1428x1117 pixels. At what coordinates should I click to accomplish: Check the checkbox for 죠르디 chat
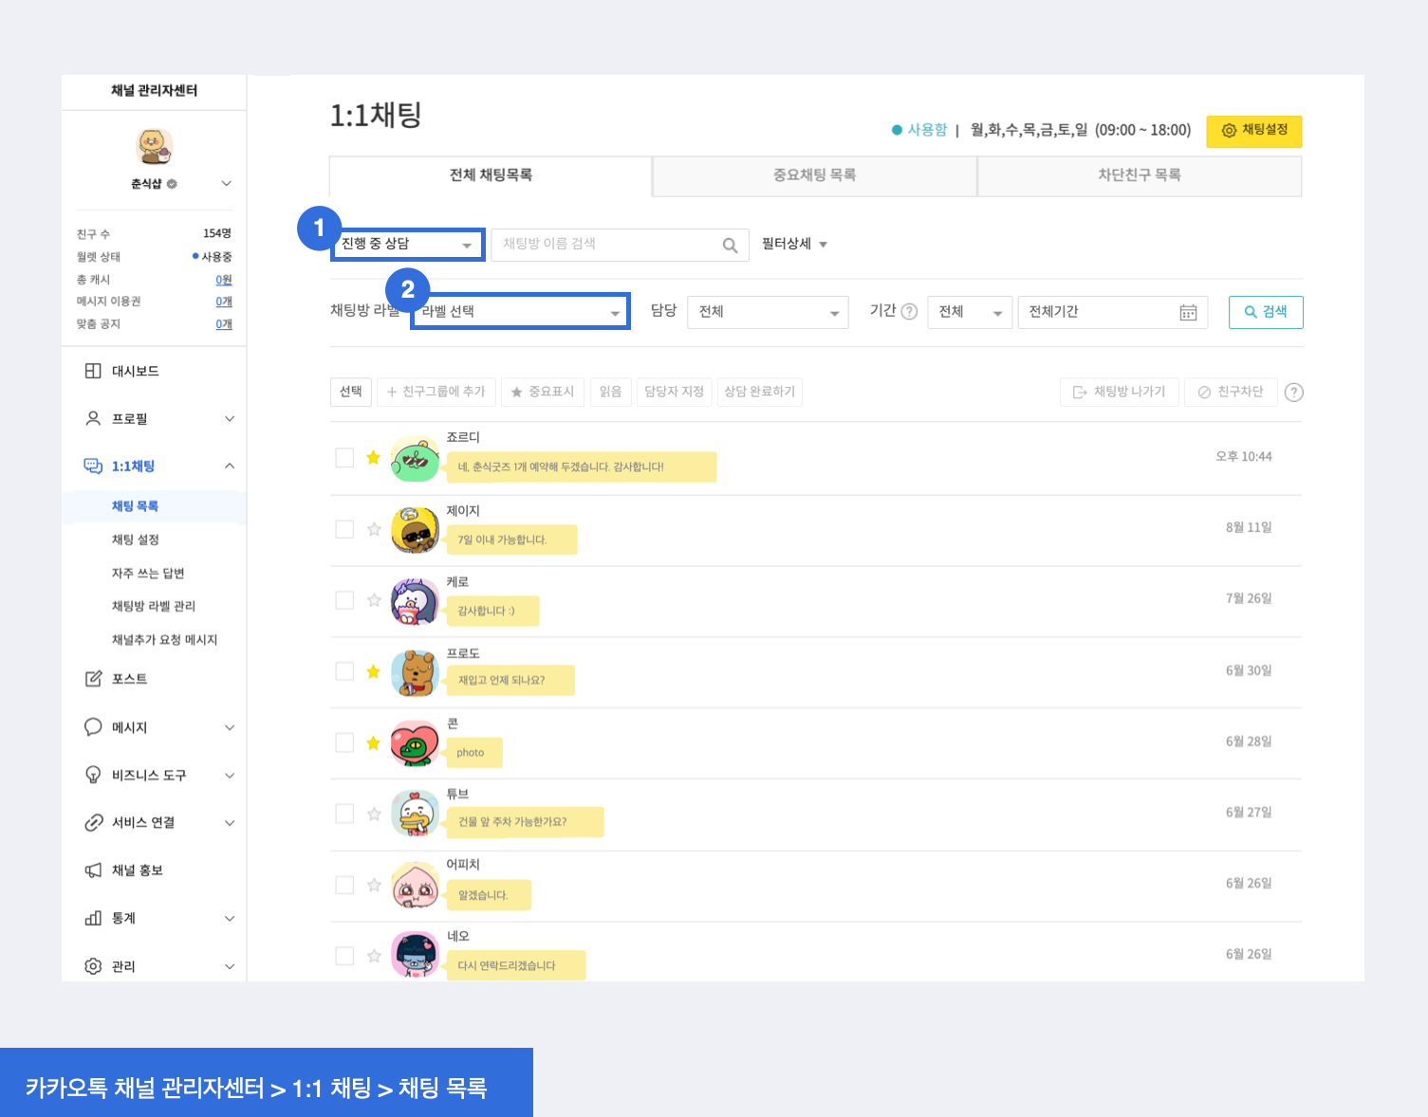pos(344,458)
